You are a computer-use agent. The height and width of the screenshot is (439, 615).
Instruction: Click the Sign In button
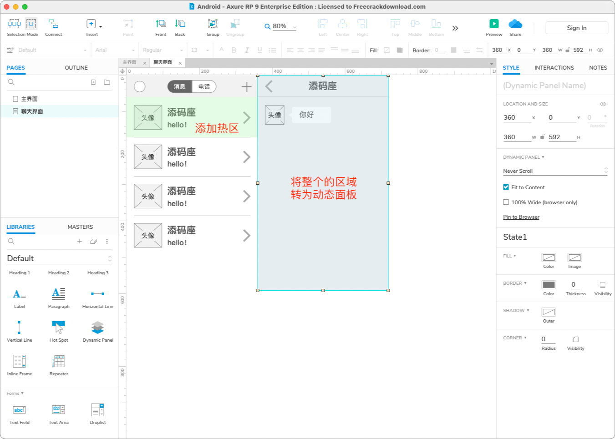577,28
